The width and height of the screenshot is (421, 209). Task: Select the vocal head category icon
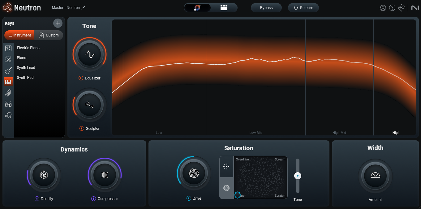coord(8,115)
